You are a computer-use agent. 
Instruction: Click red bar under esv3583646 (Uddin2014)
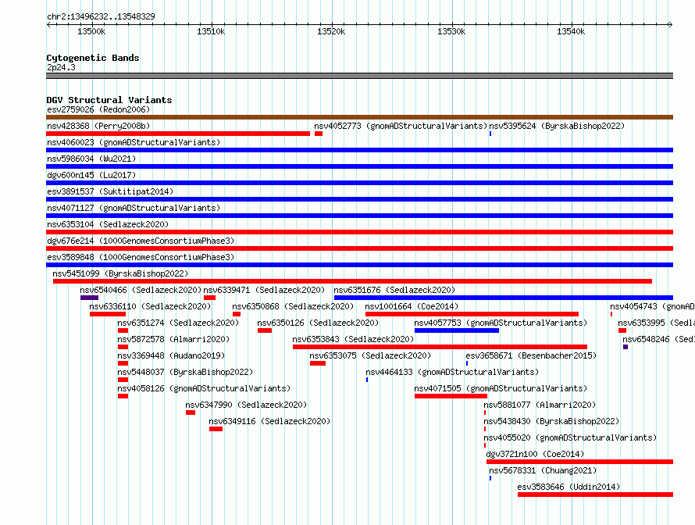coord(595,495)
